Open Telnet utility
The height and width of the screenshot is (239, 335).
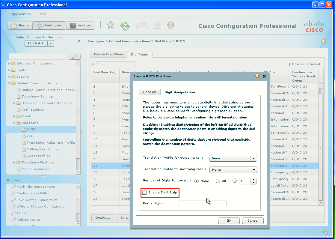pyautogui.click(x=22, y=213)
